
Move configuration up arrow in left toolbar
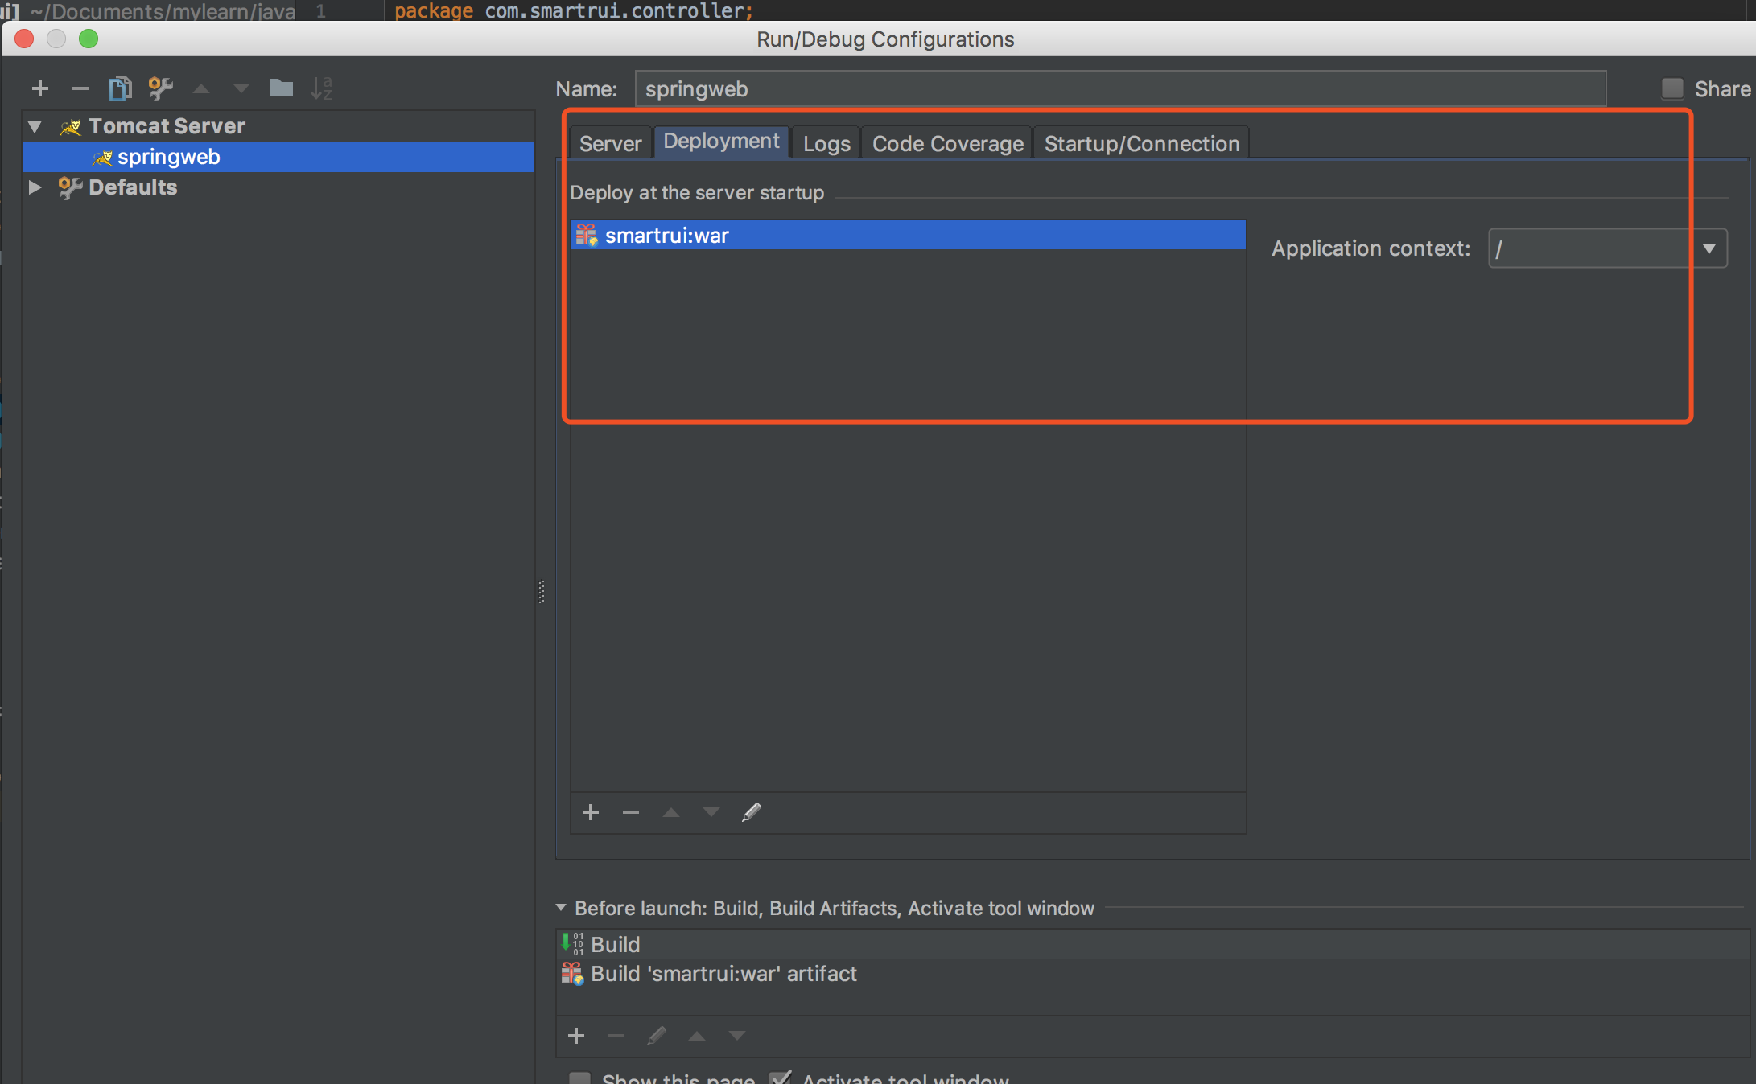click(201, 88)
